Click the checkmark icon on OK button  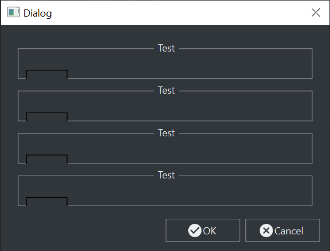click(195, 230)
